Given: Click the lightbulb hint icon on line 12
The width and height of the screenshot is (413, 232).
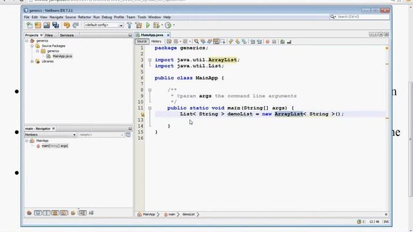Looking at the screenshot, I should pos(142,115).
